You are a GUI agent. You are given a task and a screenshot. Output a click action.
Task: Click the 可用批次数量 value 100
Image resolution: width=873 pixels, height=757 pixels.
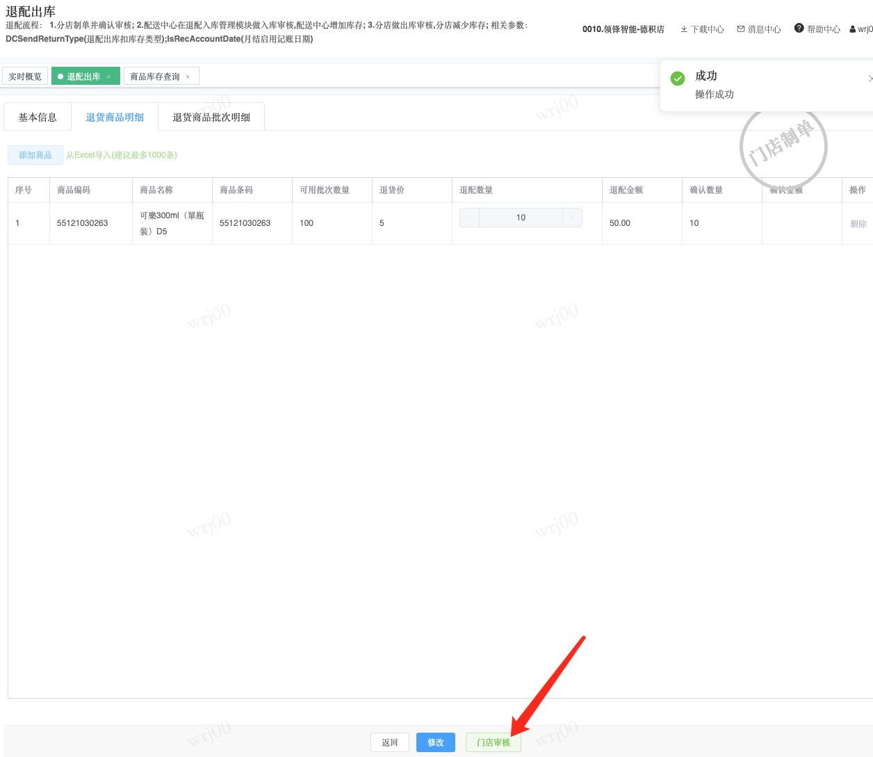307,223
